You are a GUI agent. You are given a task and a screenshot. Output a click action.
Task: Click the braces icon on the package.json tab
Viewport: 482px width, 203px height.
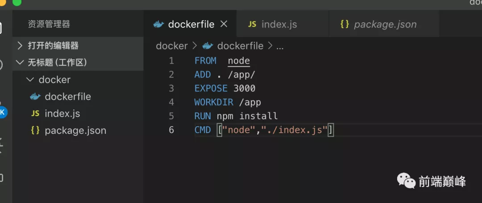coord(344,24)
